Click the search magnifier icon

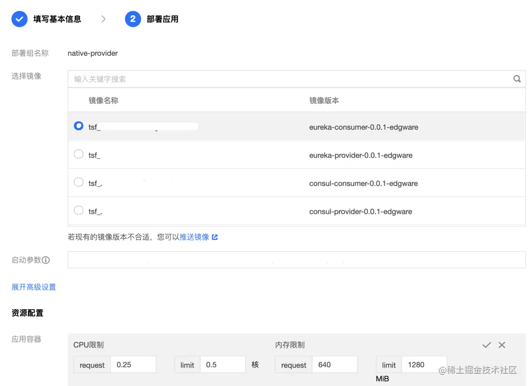[x=517, y=78]
